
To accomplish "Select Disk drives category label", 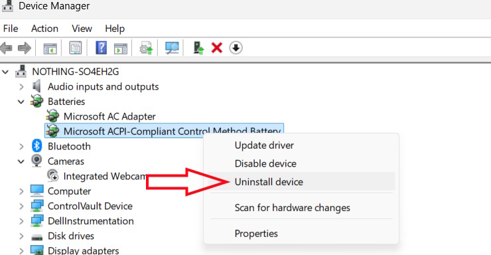I will [x=71, y=236].
